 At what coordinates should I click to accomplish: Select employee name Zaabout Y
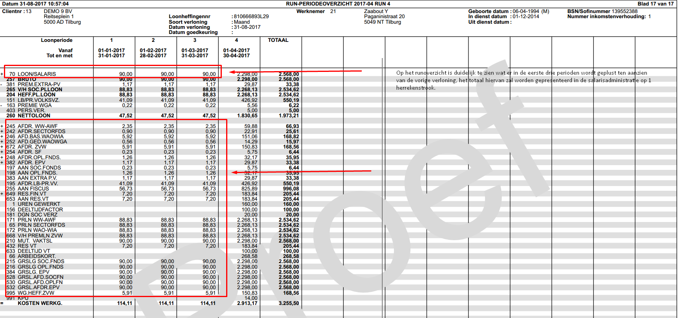click(376, 11)
